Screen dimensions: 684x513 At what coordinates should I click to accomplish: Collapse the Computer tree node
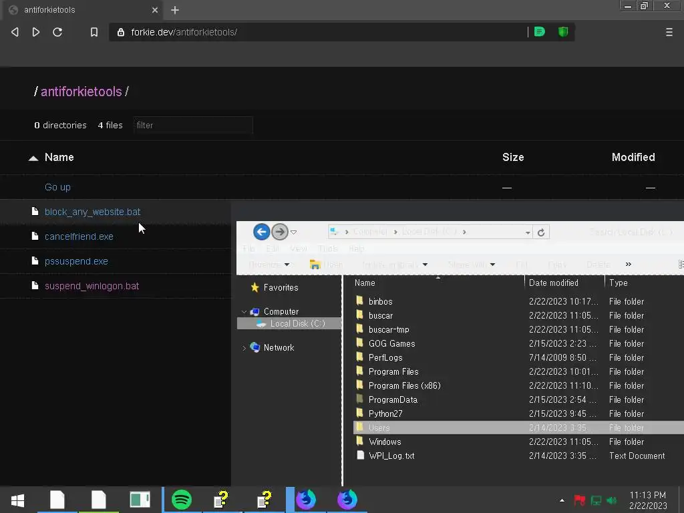click(244, 312)
